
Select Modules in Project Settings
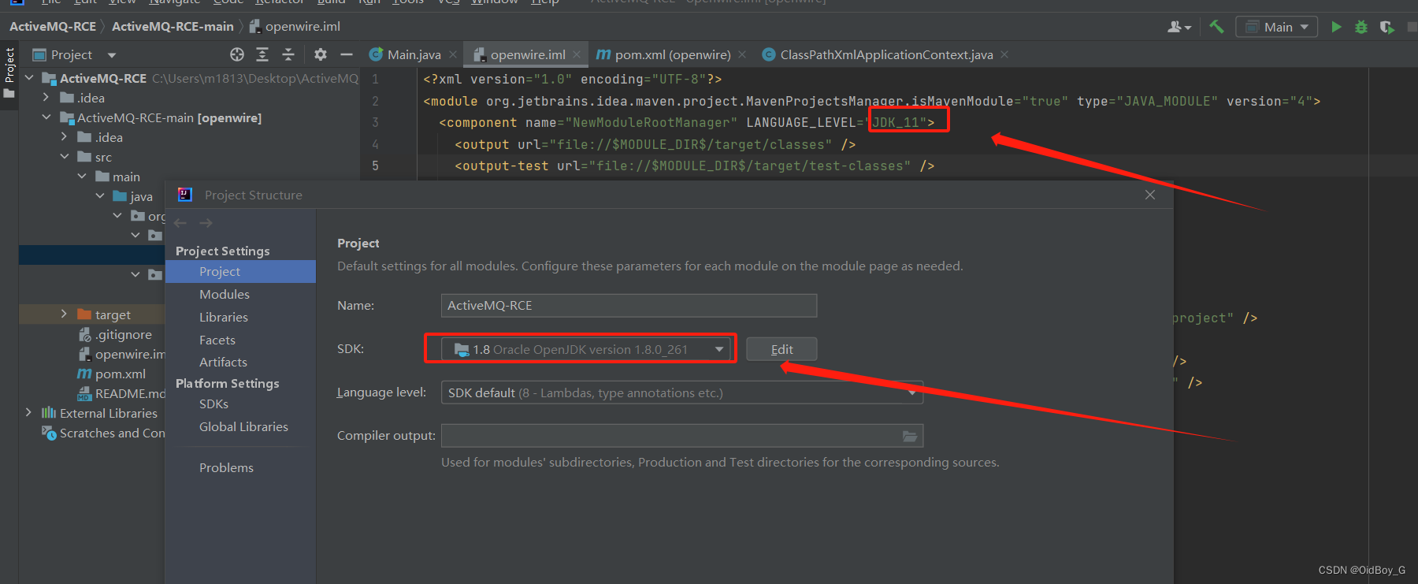(240, 294)
